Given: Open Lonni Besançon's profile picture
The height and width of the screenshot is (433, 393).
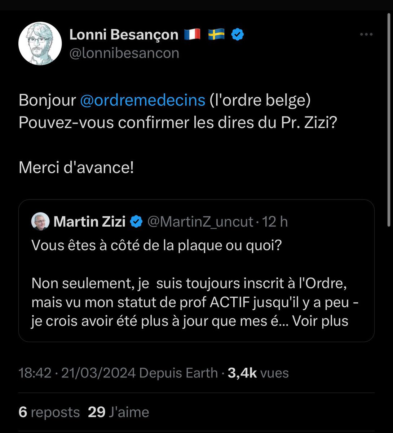Looking at the screenshot, I should 40,43.
